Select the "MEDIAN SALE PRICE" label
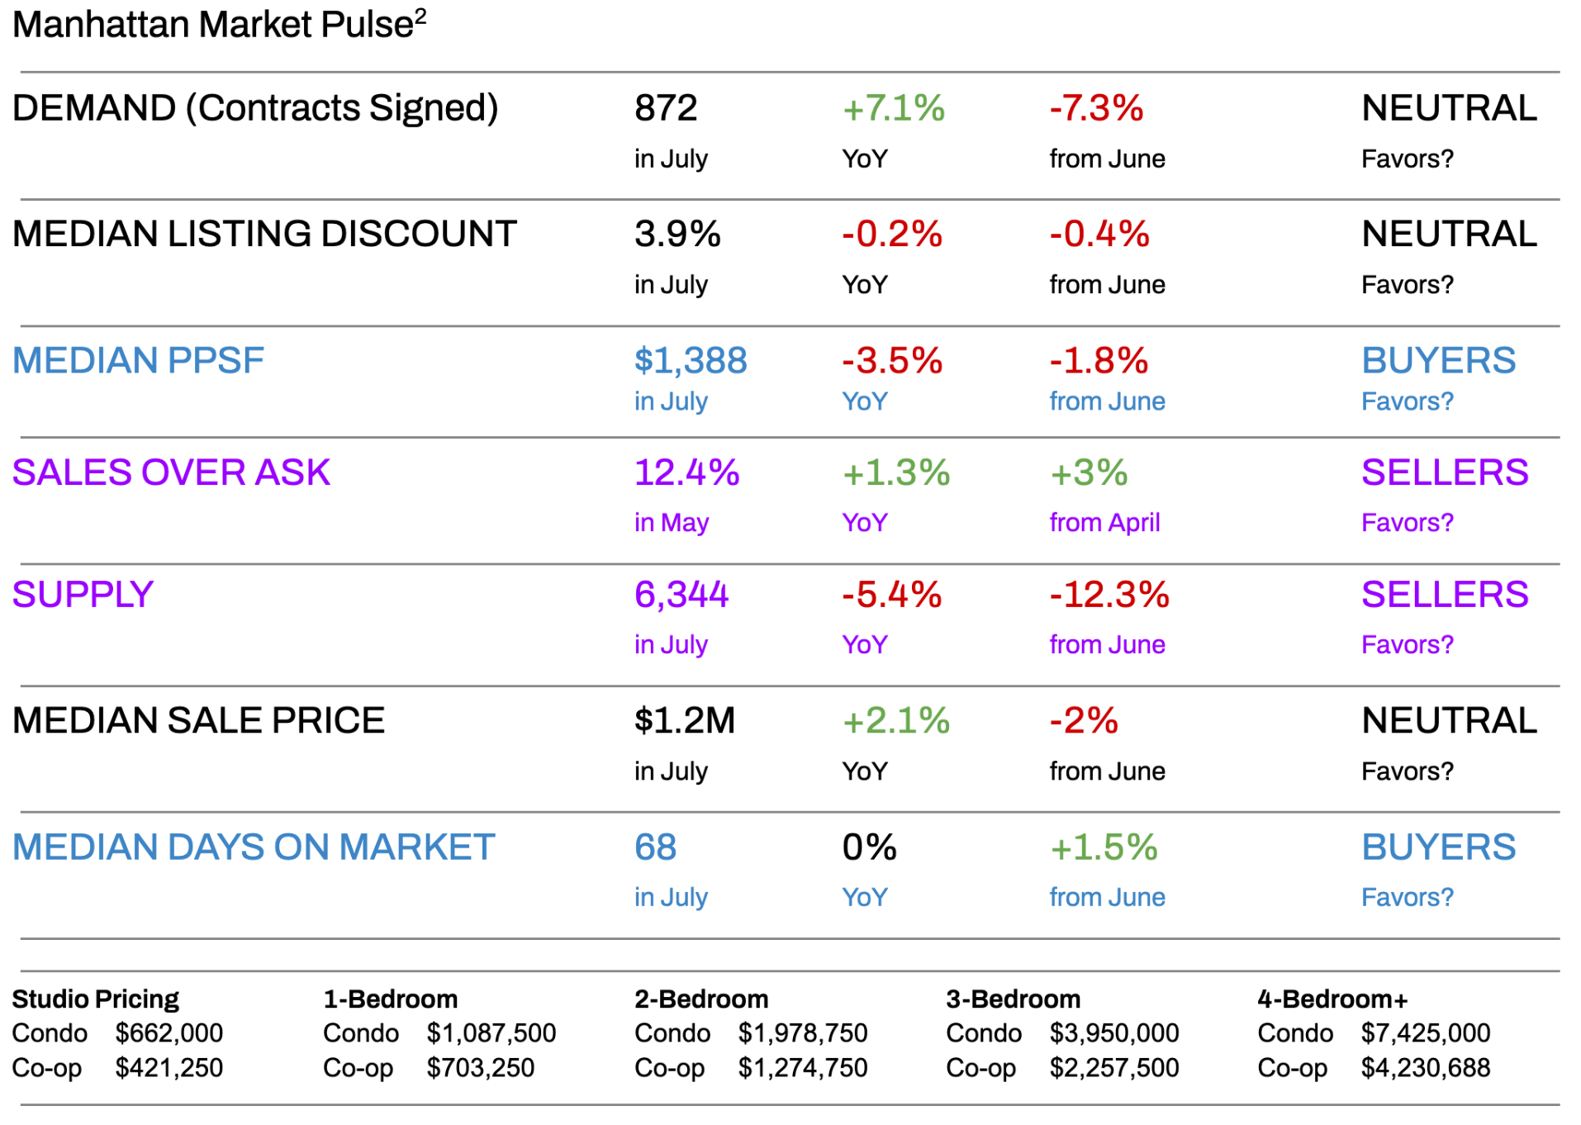 coord(198,720)
